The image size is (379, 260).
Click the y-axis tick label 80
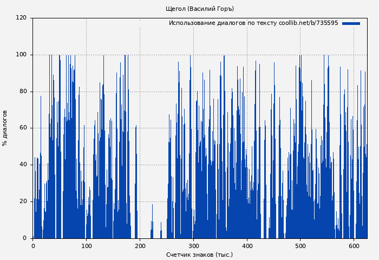point(23,92)
